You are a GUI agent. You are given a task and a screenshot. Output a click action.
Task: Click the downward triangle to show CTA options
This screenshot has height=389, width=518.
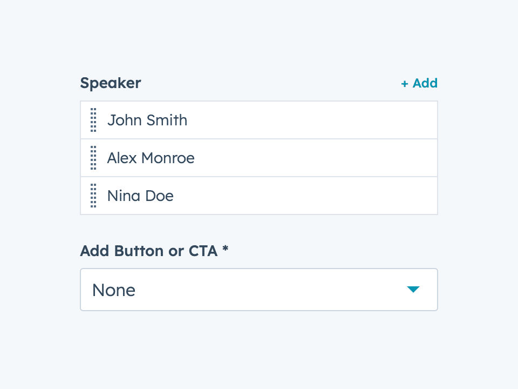(x=413, y=290)
